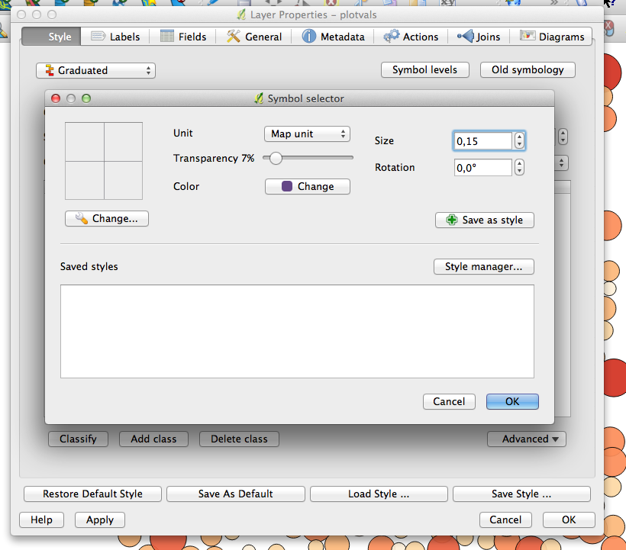Adjust the Transparency slider handle

(x=276, y=159)
